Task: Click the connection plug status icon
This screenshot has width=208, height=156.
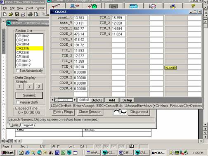Action: pos(120,112)
